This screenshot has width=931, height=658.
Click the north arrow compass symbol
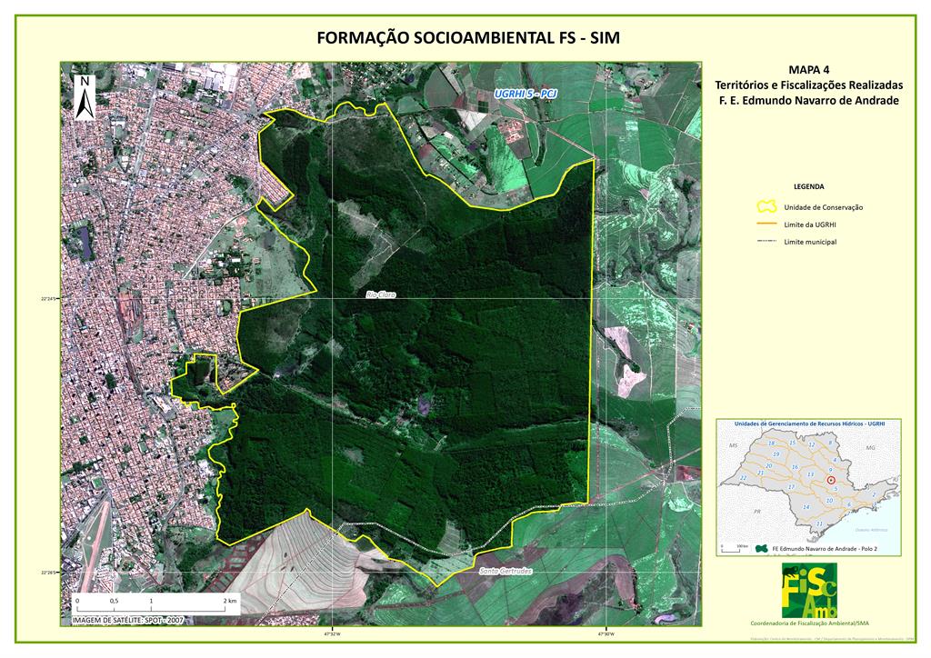[x=84, y=97]
